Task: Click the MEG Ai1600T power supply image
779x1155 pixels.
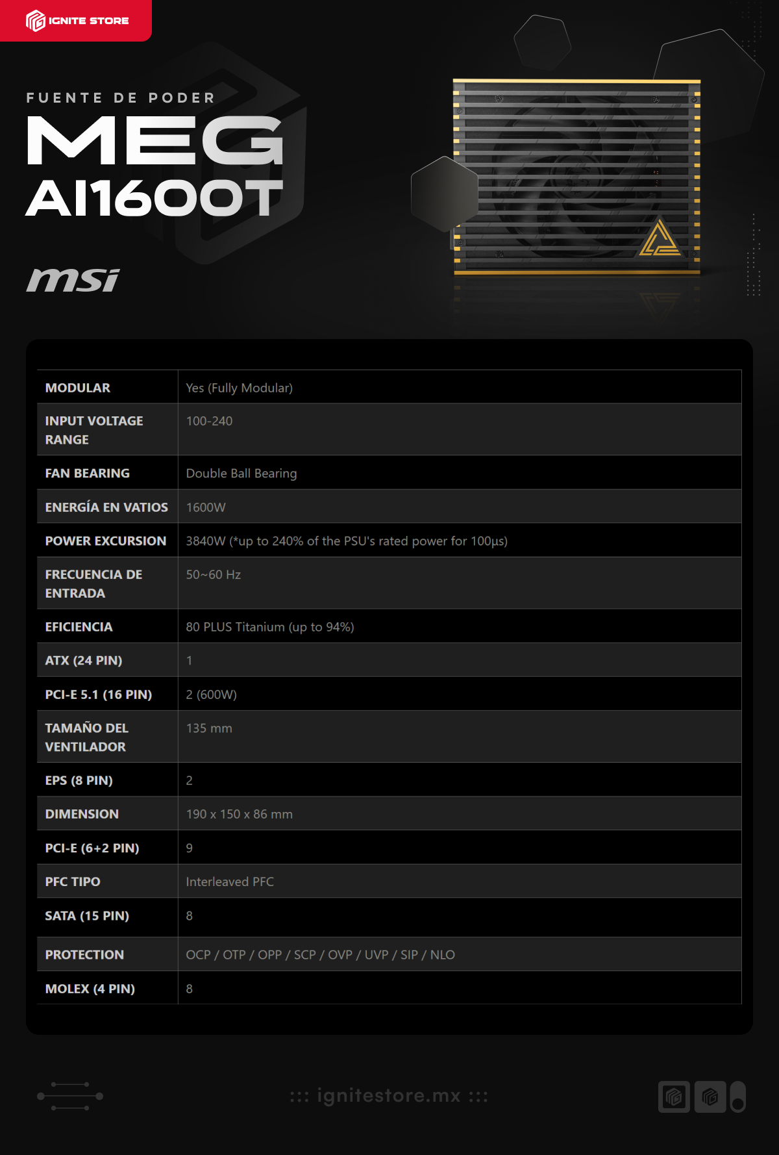Action: point(576,177)
